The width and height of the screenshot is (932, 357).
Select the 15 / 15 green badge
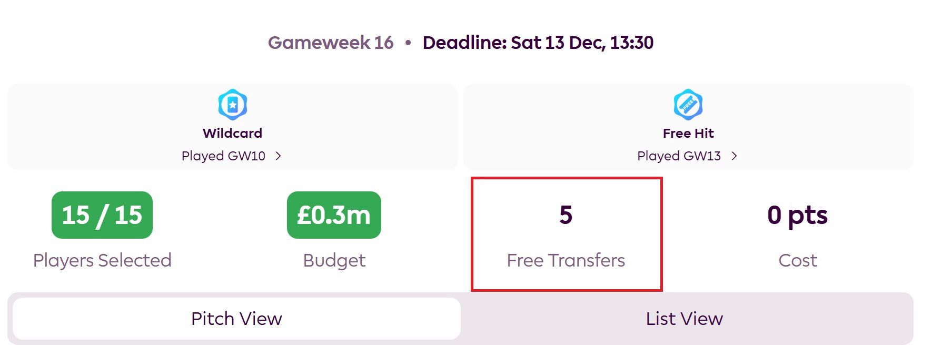pyautogui.click(x=102, y=215)
